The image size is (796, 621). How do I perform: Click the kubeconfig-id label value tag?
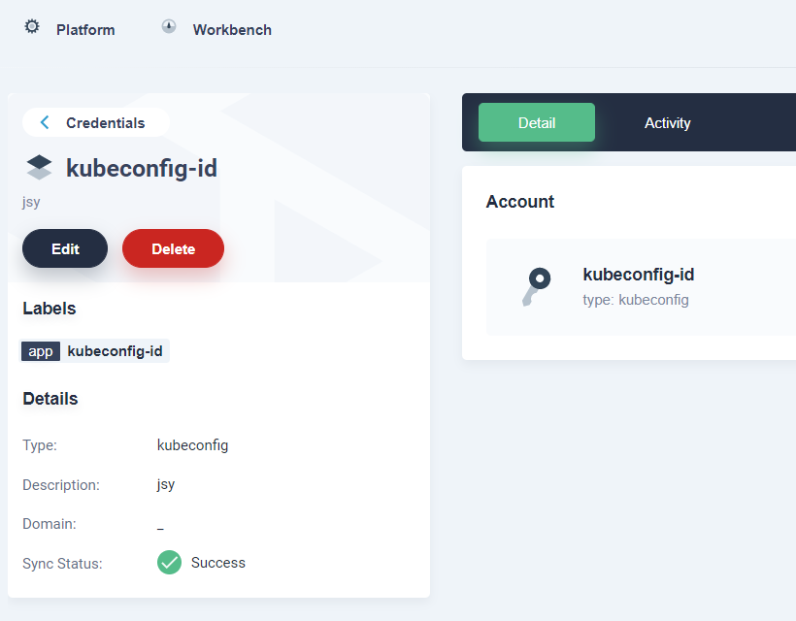click(116, 351)
